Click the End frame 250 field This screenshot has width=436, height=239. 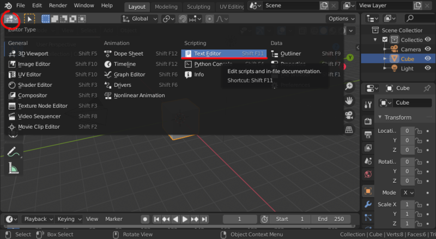pyautogui.click(x=331, y=219)
